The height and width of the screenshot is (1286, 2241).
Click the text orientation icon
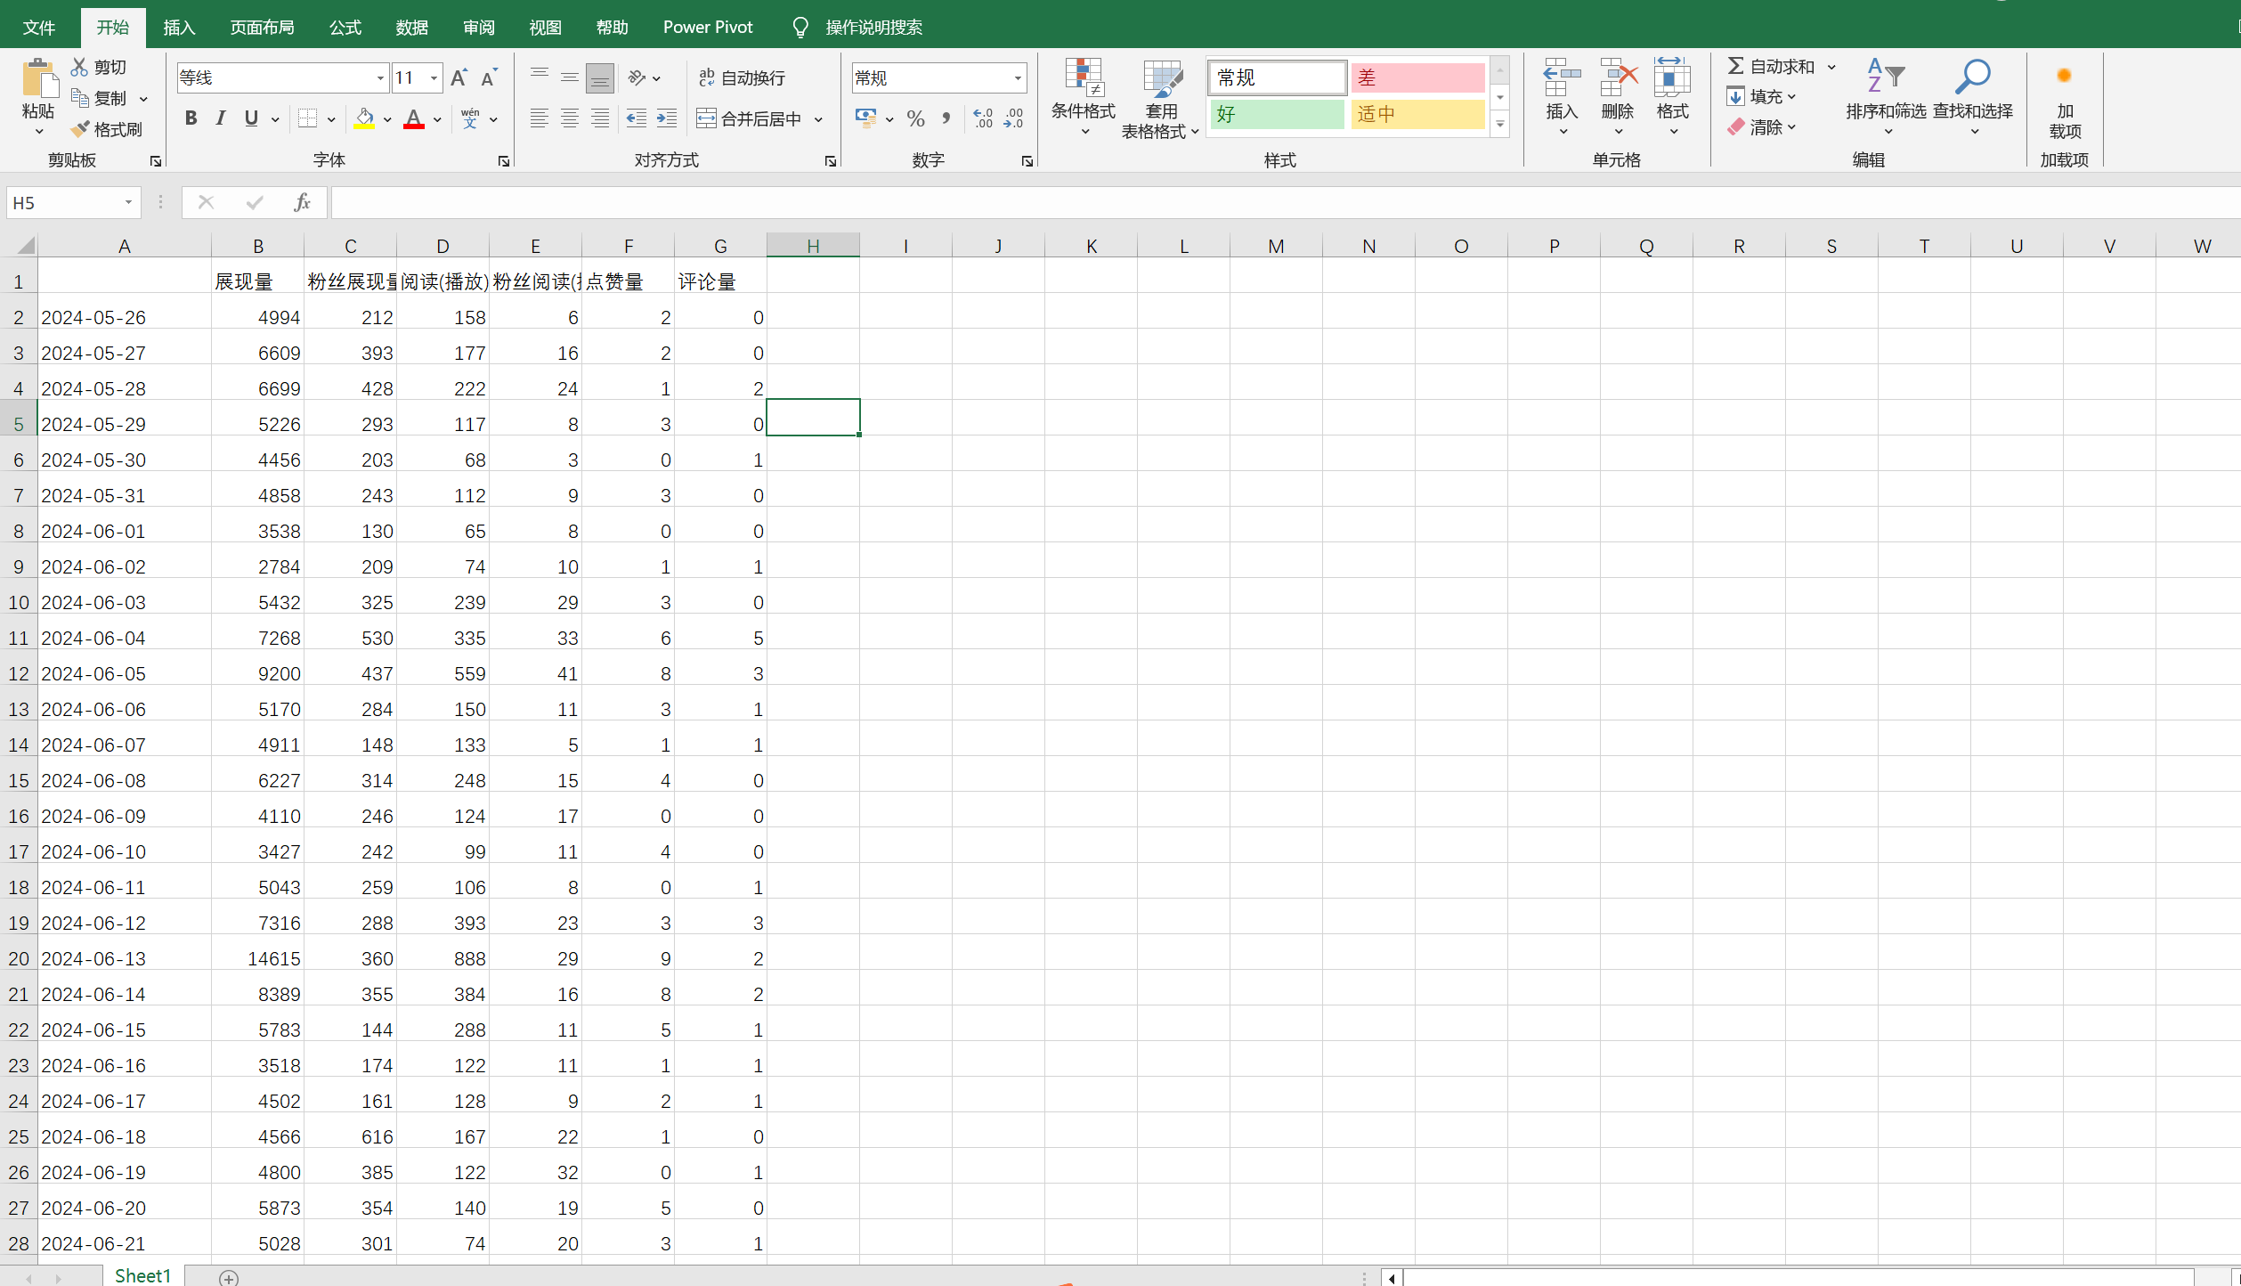[637, 78]
